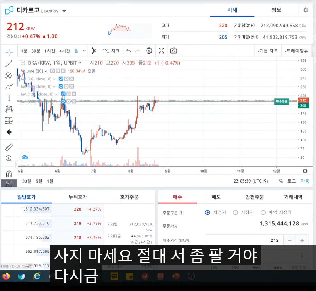Switch to 트레이딩뷰 chart mode

click(x=296, y=51)
